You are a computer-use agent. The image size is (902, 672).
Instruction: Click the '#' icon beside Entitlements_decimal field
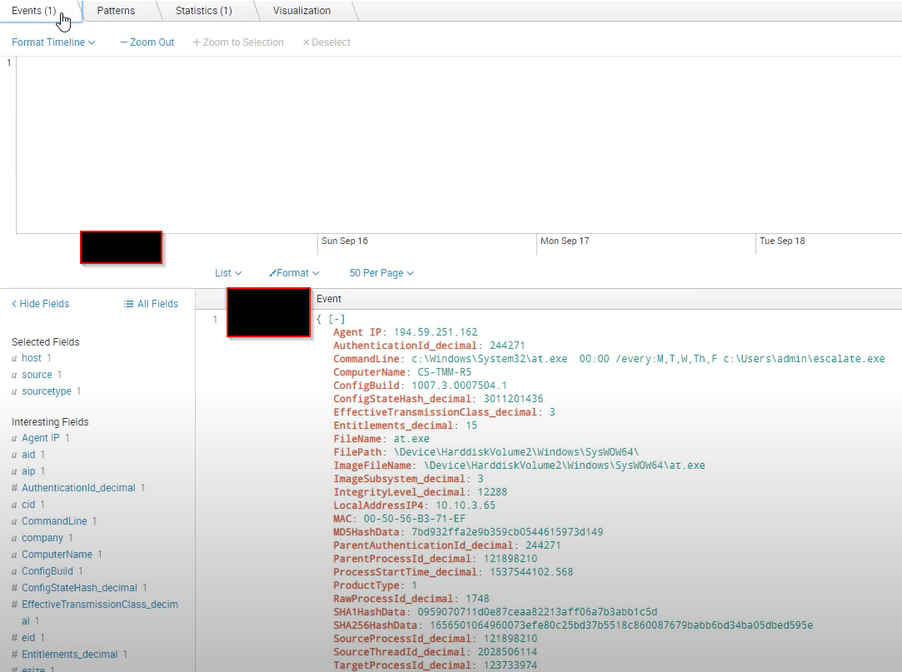tap(16, 654)
